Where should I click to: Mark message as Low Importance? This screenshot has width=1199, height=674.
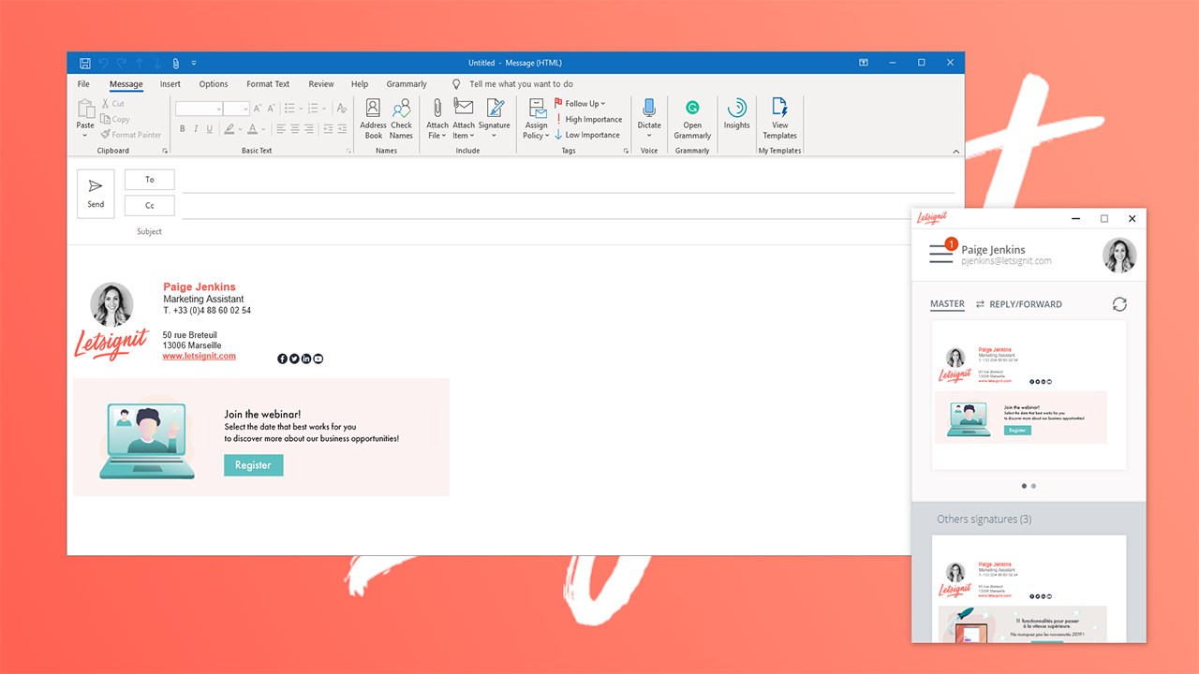[x=587, y=135]
